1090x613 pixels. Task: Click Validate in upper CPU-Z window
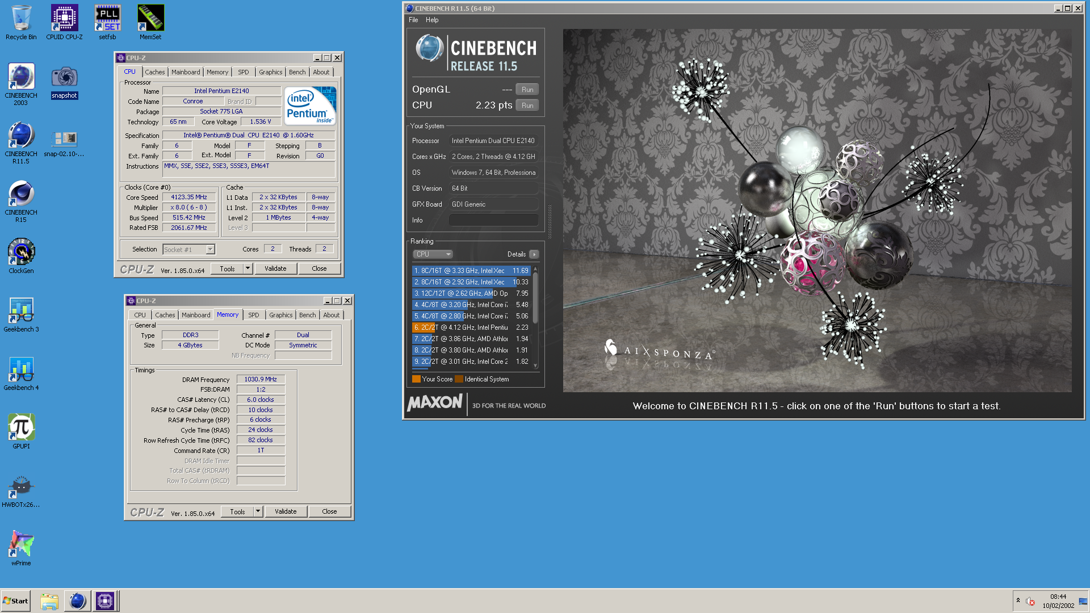pyautogui.click(x=275, y=268)
